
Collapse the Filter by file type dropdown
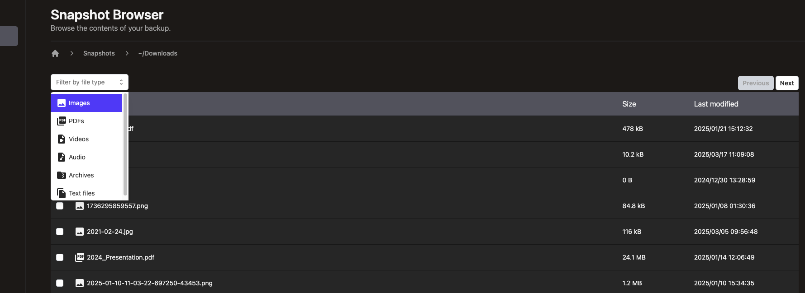coord(90,82)
